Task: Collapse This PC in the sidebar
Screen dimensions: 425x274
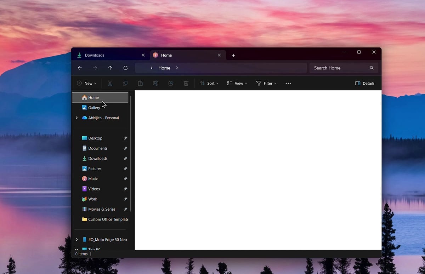Action: 76,249
